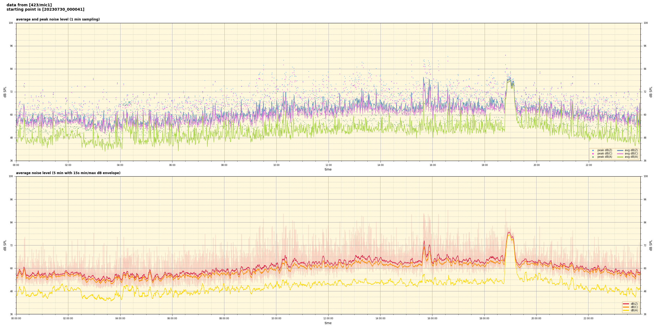This screenshot has height=328, width=656.
Task: Click the 22:00:00 tick label on the bottom chart
Action: [x=588, y=318]
